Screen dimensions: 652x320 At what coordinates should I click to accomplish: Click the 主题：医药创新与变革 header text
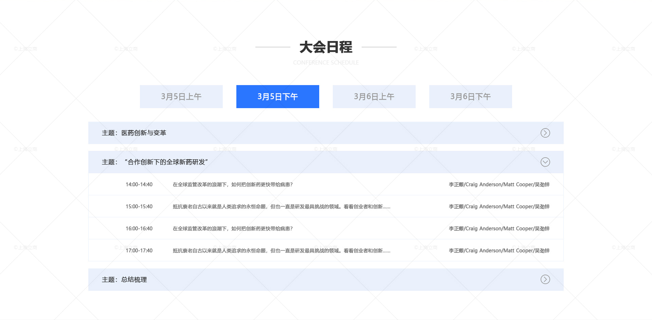tap(134, 133)
